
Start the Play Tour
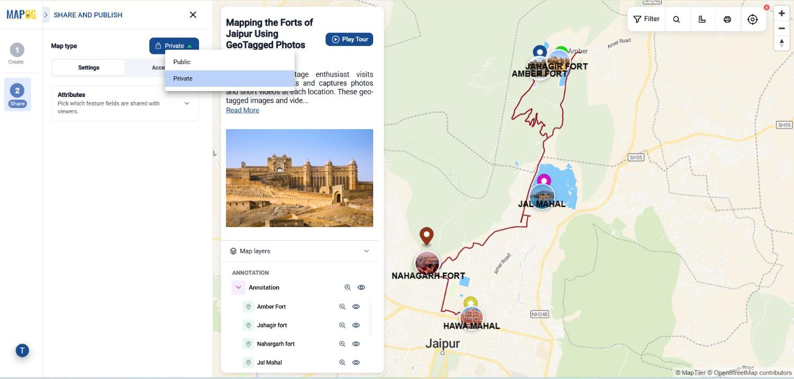(x=349, y=39)
